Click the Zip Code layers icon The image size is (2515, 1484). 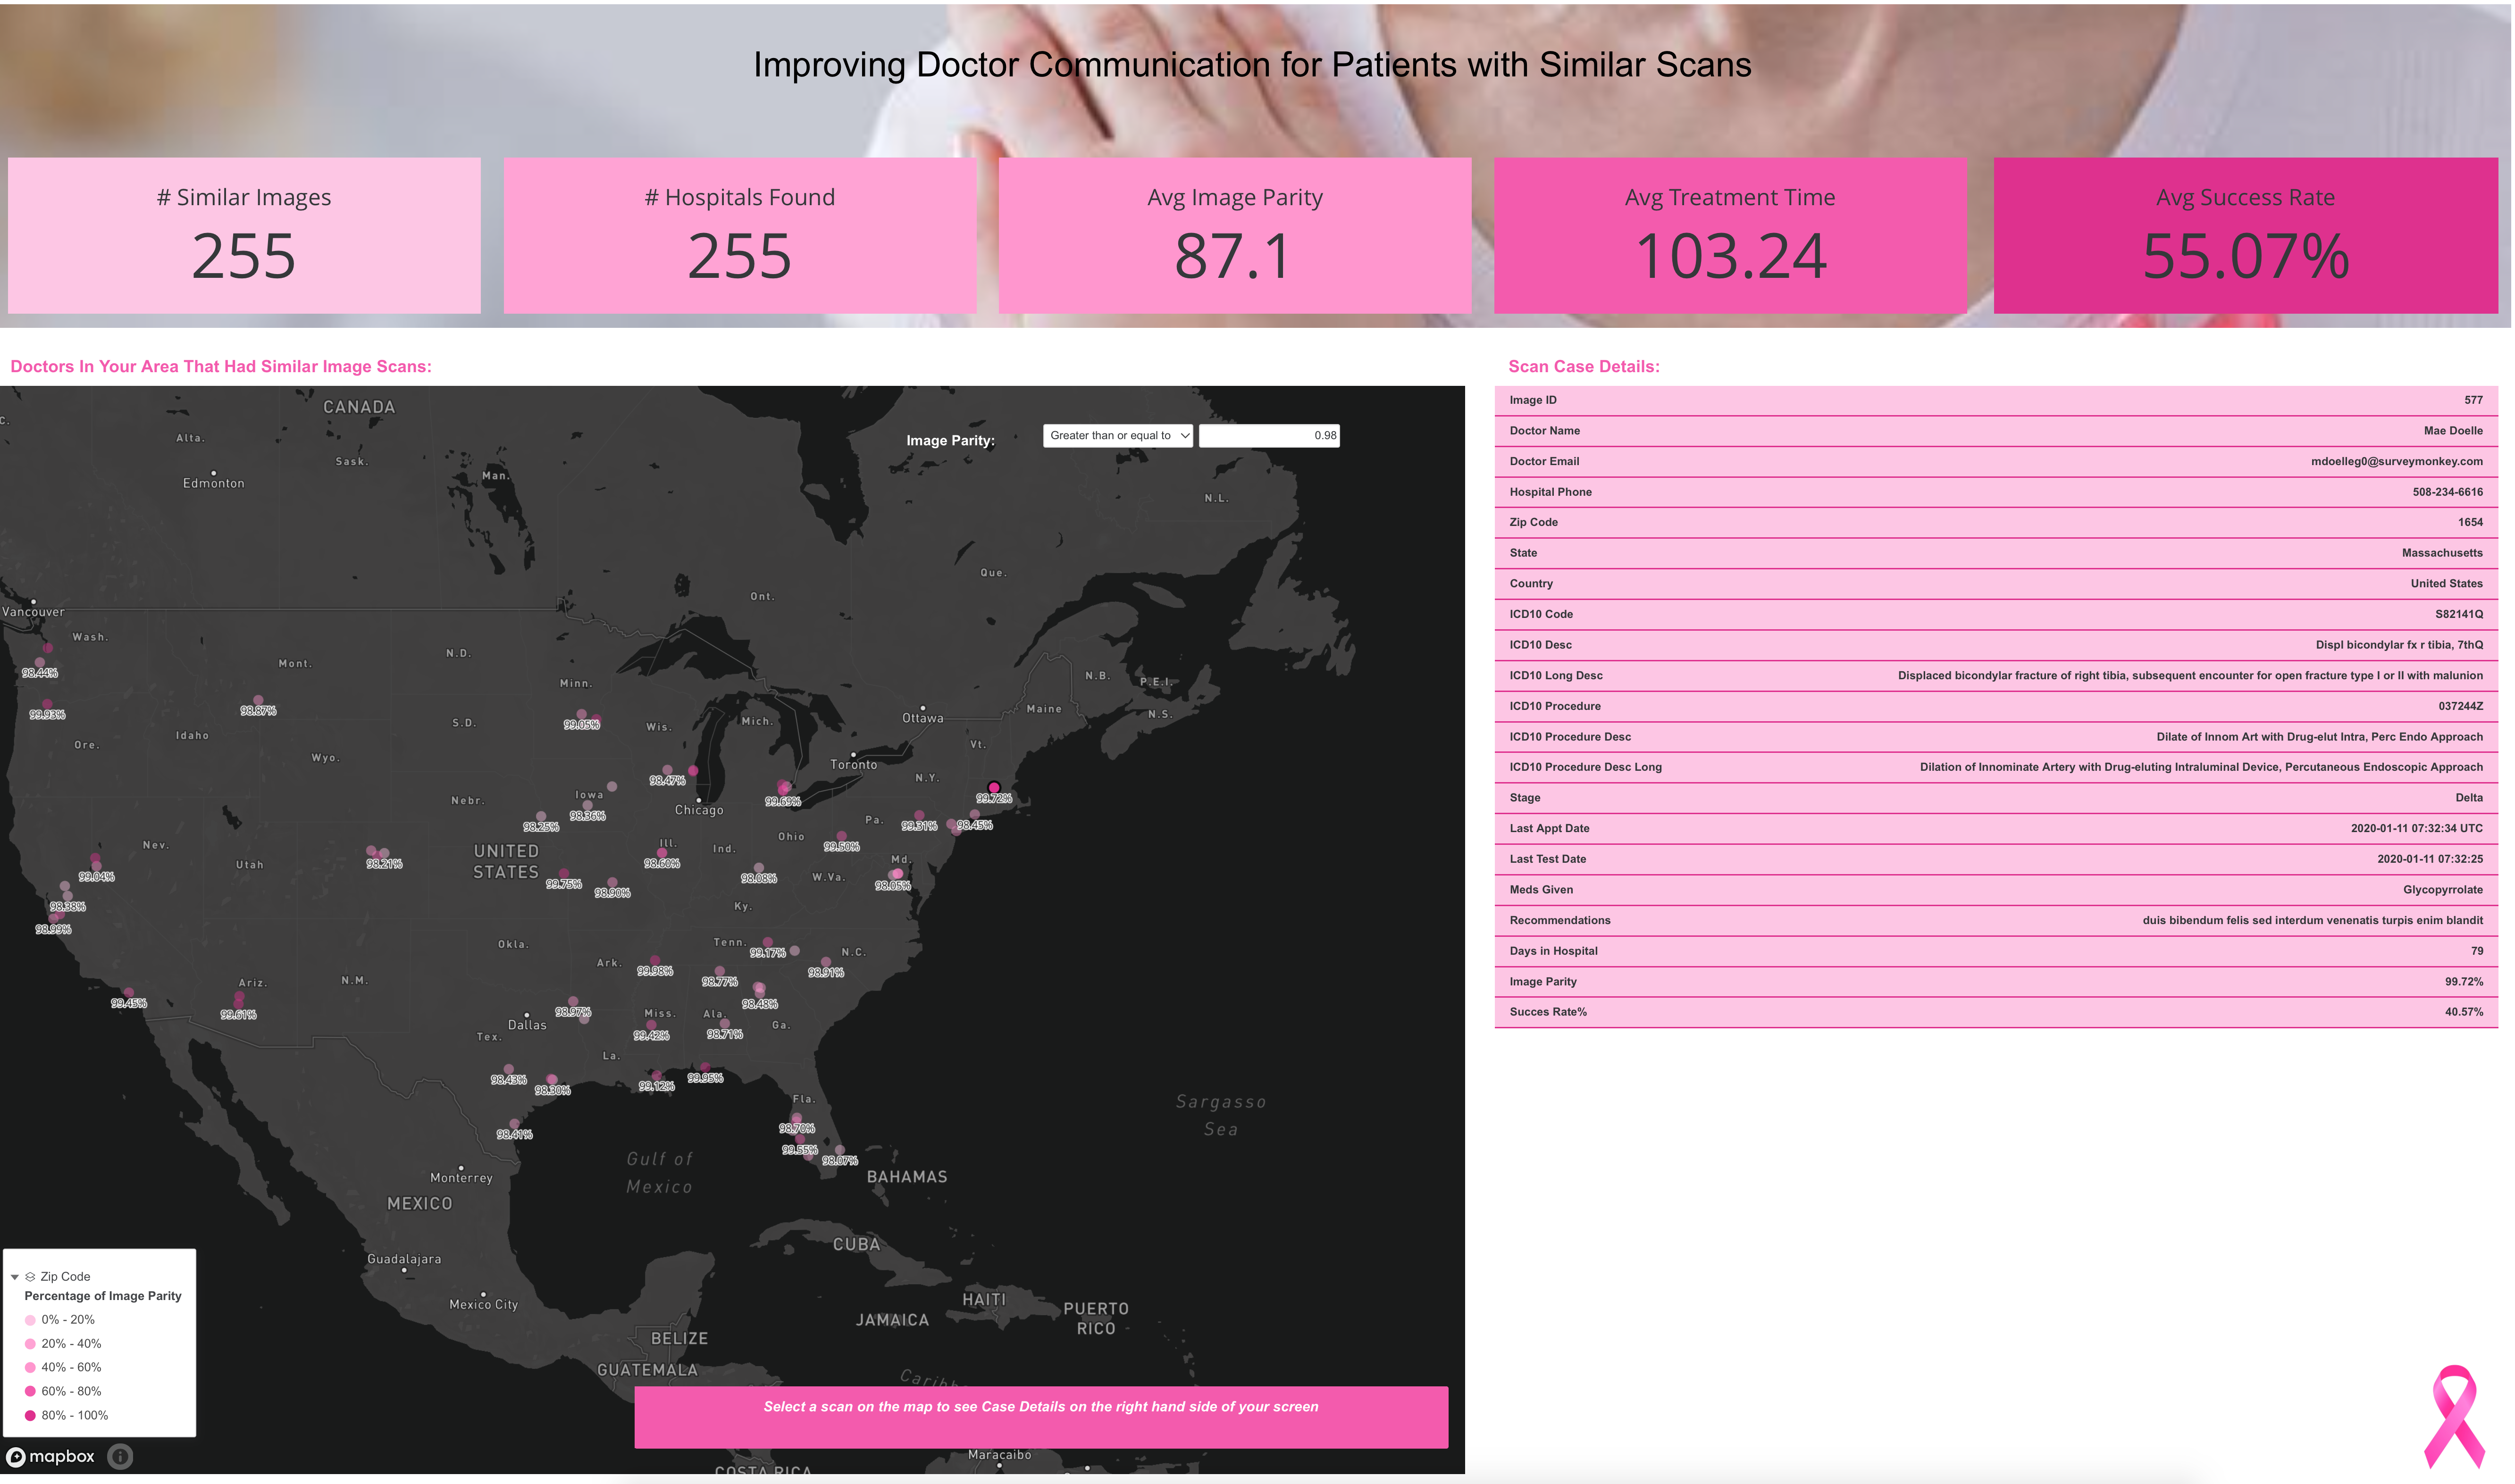coord(30,1277)
